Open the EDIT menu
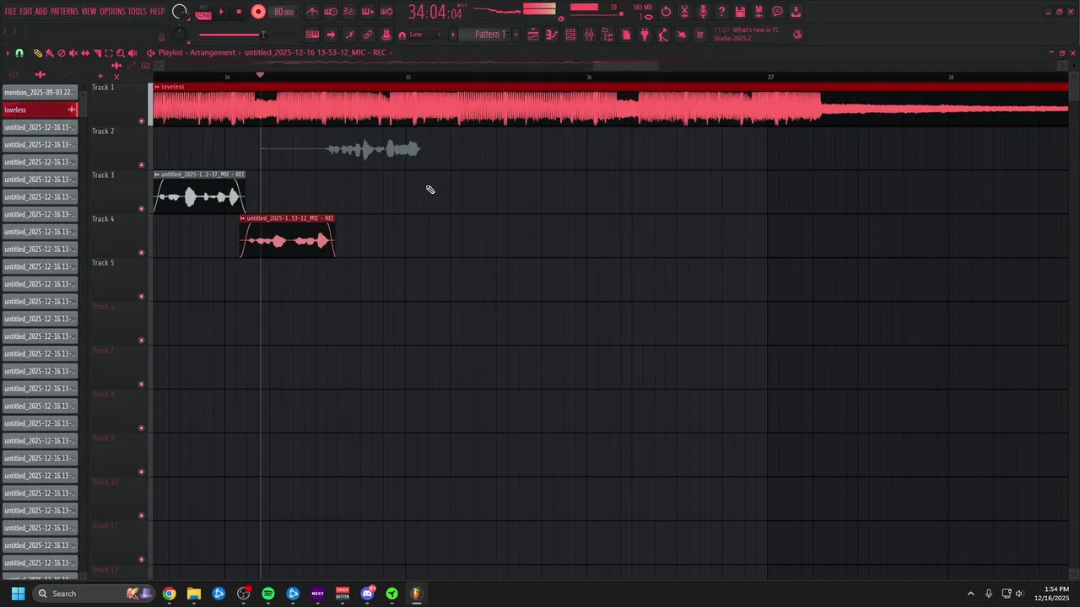Viewport: 1080px width, 607px height. 26,12
